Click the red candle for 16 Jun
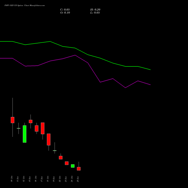 click(x=36, y=128)
